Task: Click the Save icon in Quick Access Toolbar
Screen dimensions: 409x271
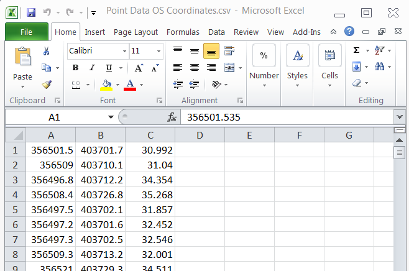Action: (31, 12)
